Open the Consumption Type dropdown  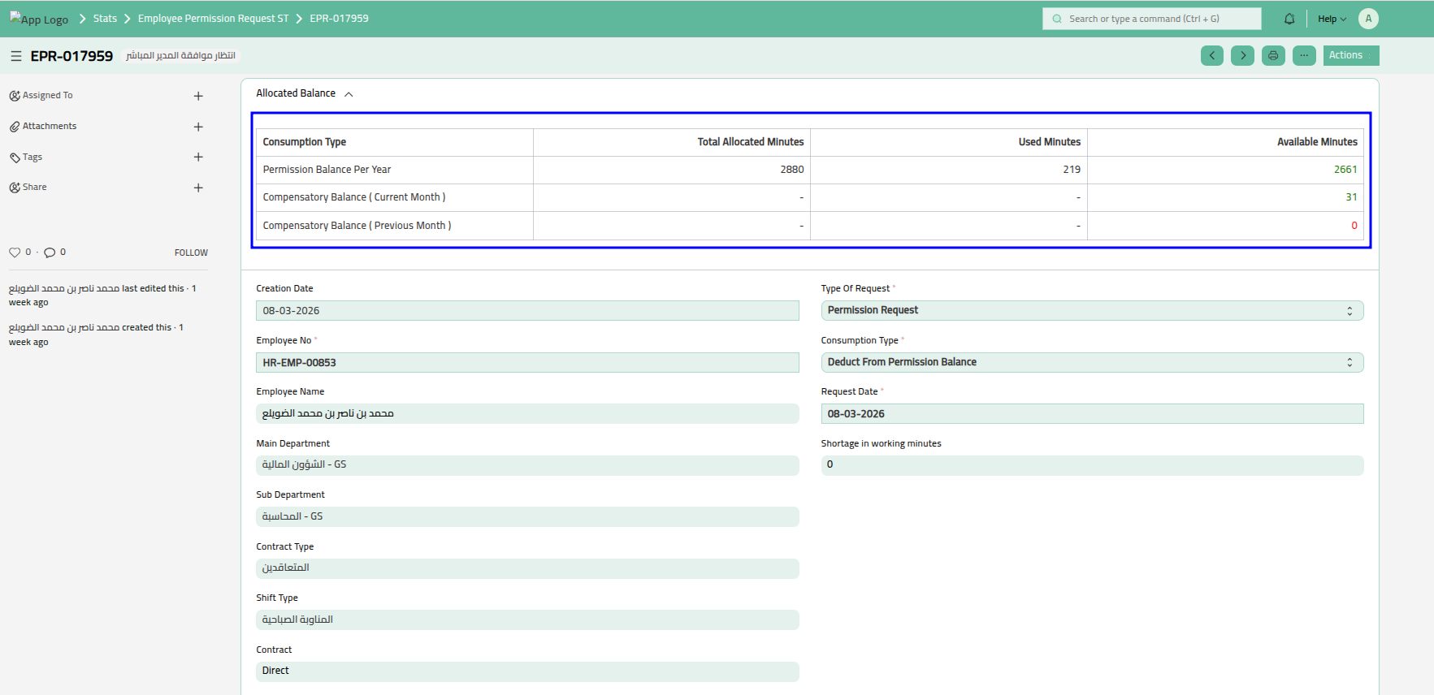(x=1091, y=362)
